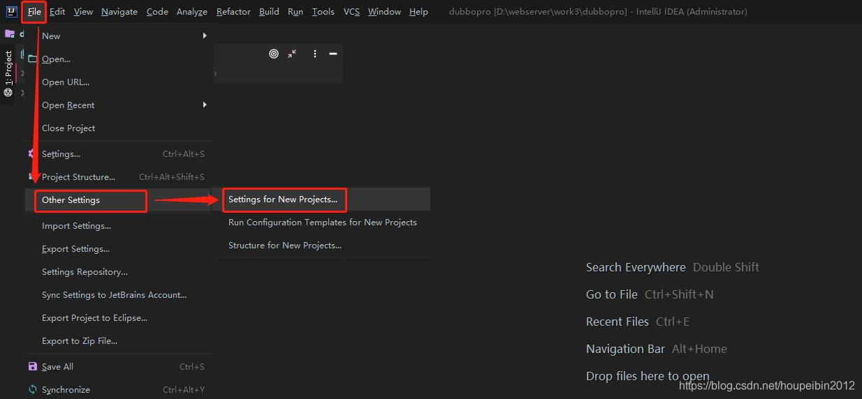Open Settings... from the File menu
The image size is (862, 399).
pyautogui.click(x=119, y=154)
